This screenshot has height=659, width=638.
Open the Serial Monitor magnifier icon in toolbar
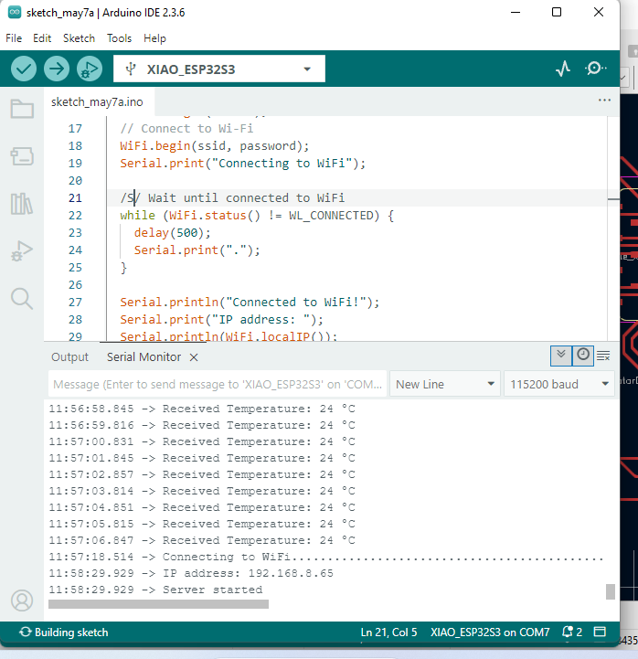pyautogui.click(x=595, y=68)
